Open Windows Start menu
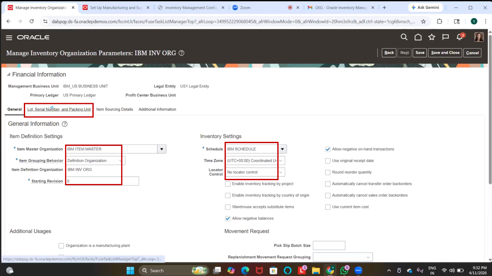This screenshot has height=276, width=492. pos(130,270)
